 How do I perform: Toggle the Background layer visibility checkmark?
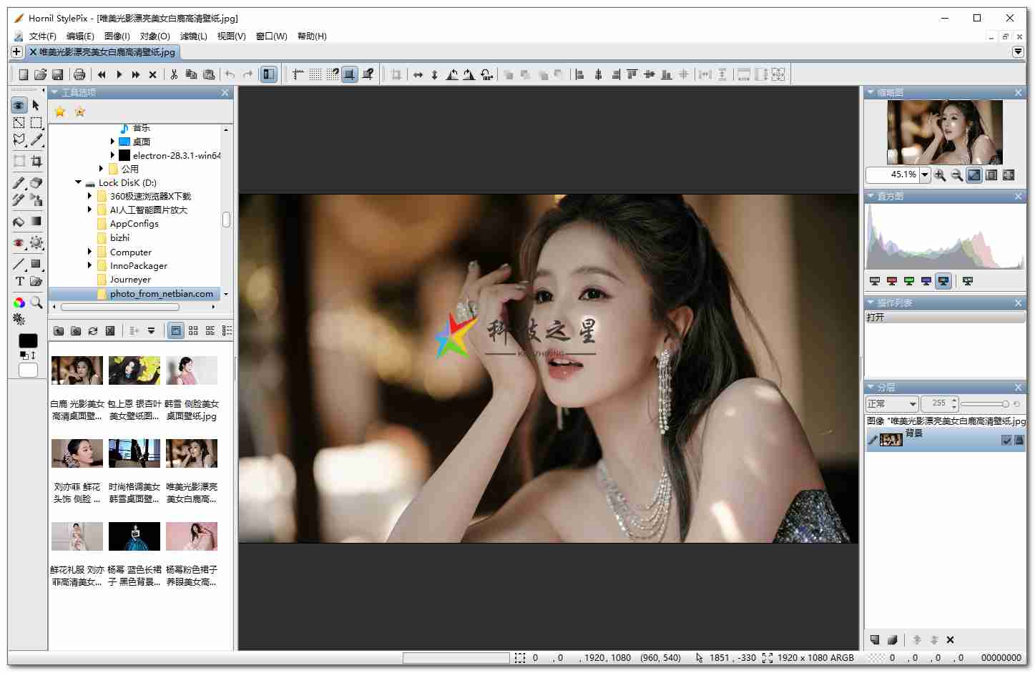(1007, 440)
